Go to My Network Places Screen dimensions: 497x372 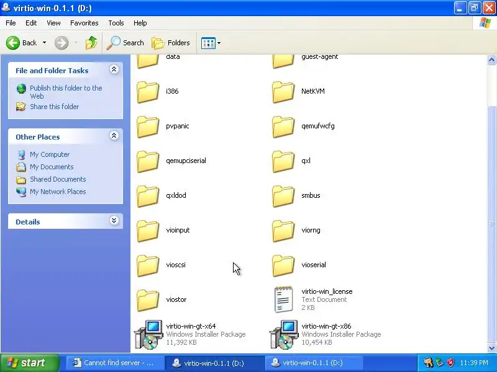point(58,192)
